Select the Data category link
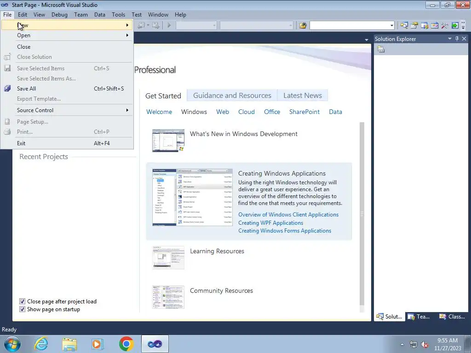The width and height of the screenshot is (471, 353). click(335, 112)
